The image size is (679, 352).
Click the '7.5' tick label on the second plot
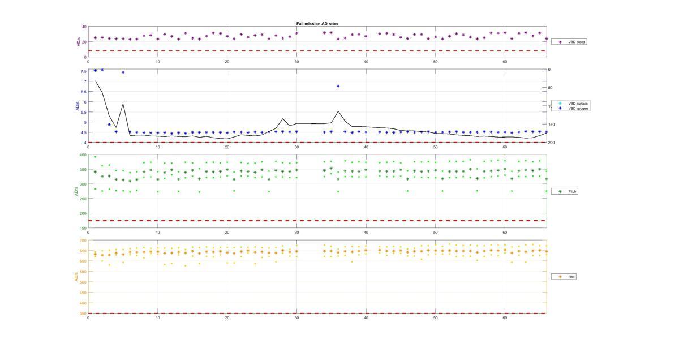83,71
